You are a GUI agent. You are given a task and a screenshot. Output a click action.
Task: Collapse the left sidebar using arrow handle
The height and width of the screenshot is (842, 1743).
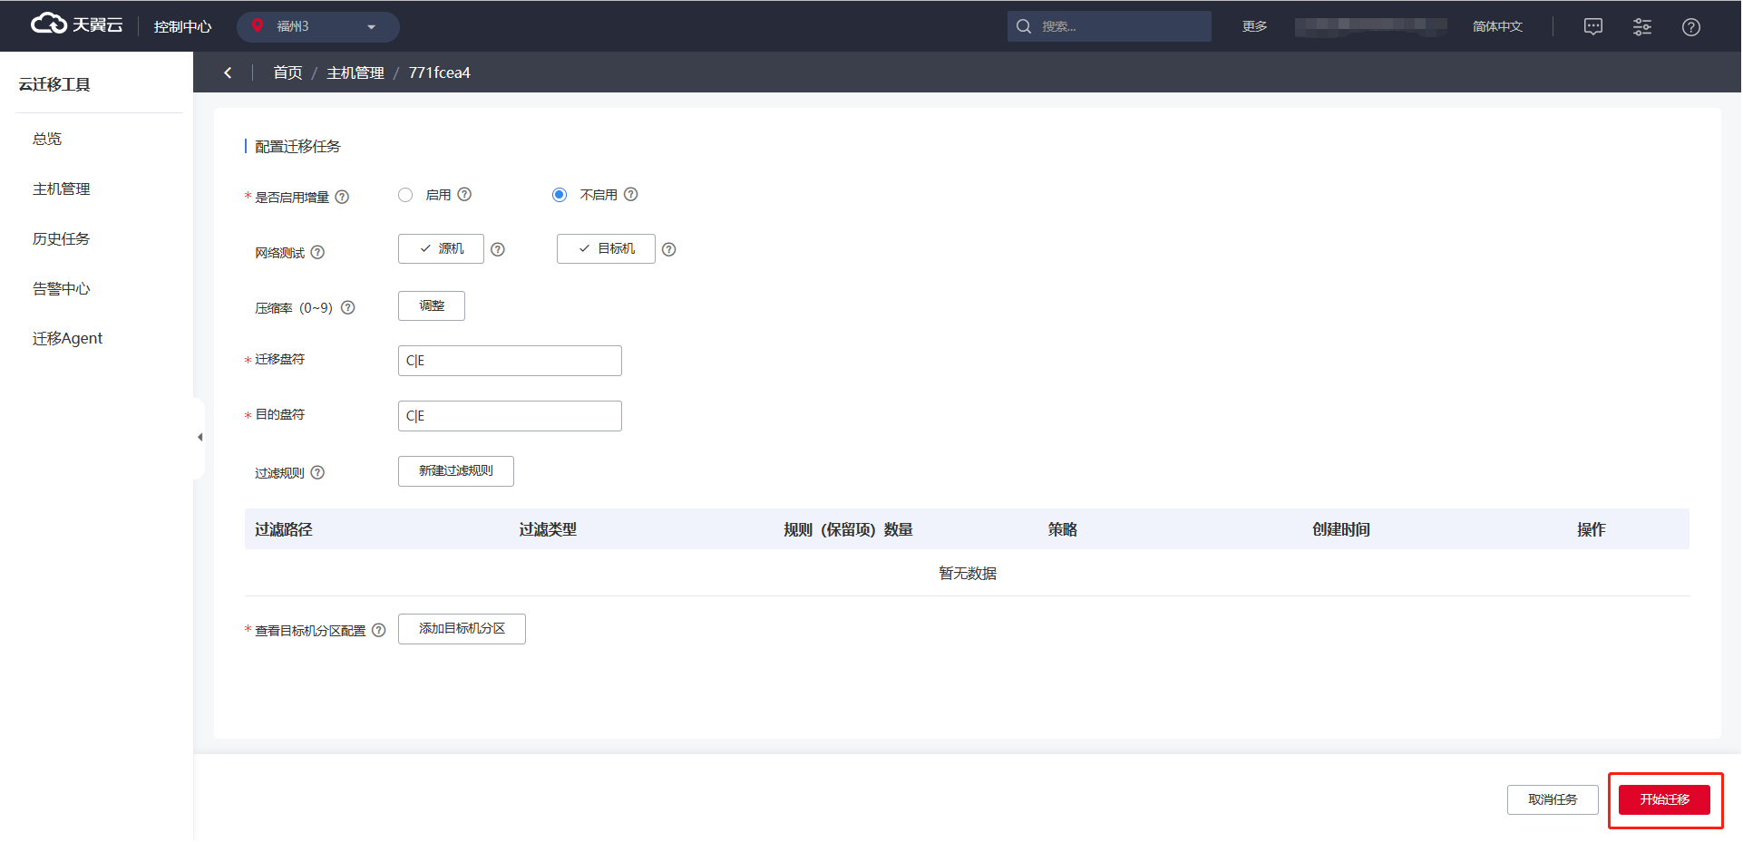200,437
